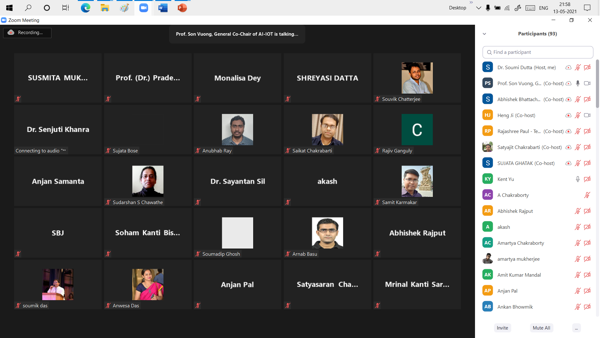The width and height of the screenshot is (600, 338).
Task: Click the Wi-Fi network tray icon
Action: (507, 8)
